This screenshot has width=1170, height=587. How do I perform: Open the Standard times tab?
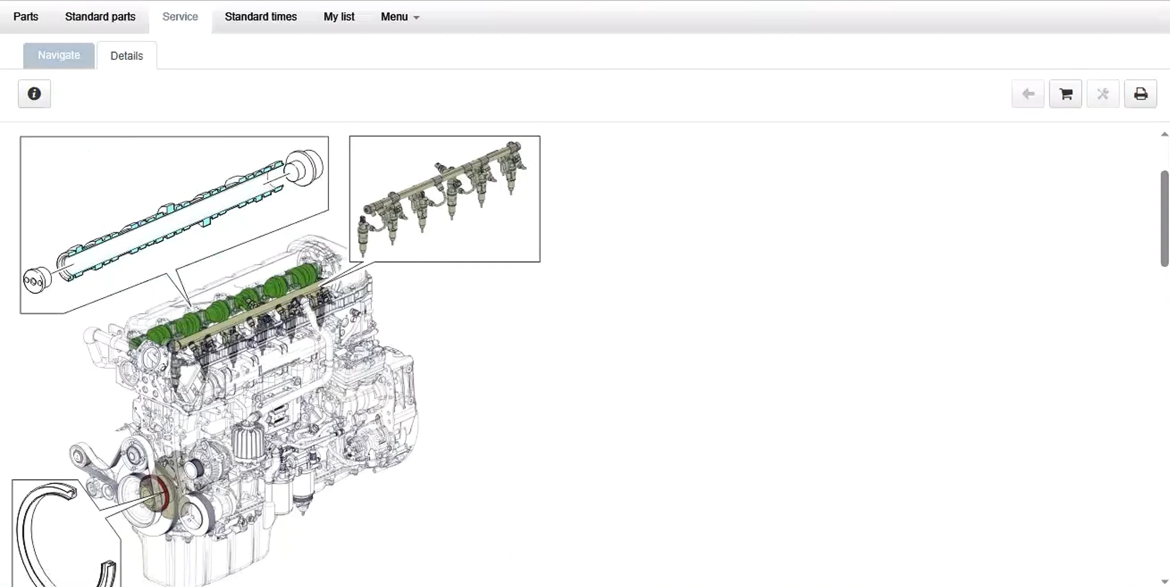point(260,17)
